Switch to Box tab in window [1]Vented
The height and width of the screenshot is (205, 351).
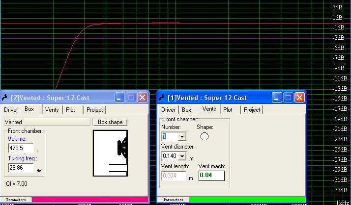tap(186, 110)
